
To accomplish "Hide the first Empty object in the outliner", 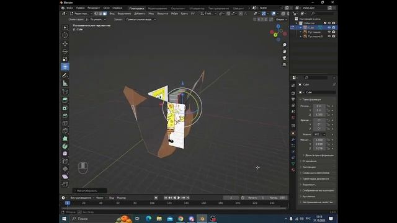I will click(x=329, y=32).
